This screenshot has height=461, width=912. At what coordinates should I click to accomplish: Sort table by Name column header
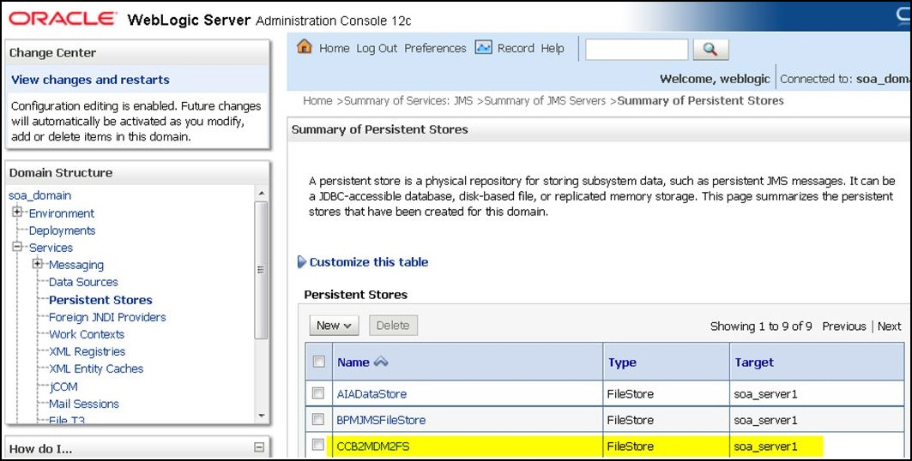tap(353, 362)
